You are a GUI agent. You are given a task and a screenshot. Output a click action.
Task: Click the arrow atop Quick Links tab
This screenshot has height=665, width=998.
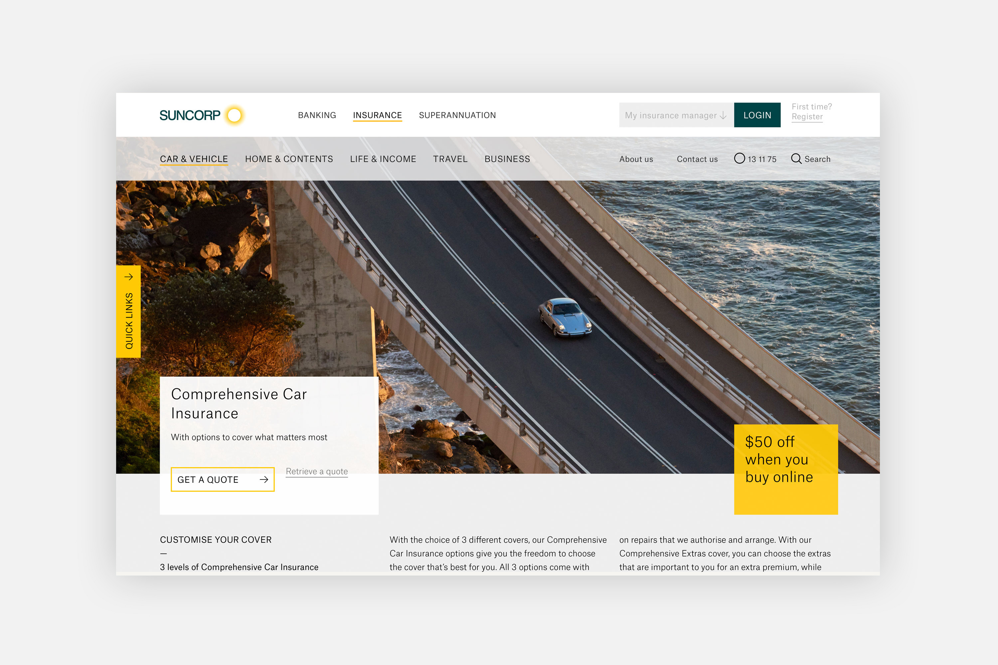[x=128, y=277]
